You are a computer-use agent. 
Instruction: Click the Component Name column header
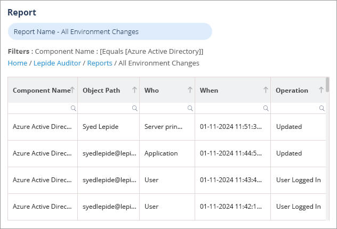click(x=43, y=90)
